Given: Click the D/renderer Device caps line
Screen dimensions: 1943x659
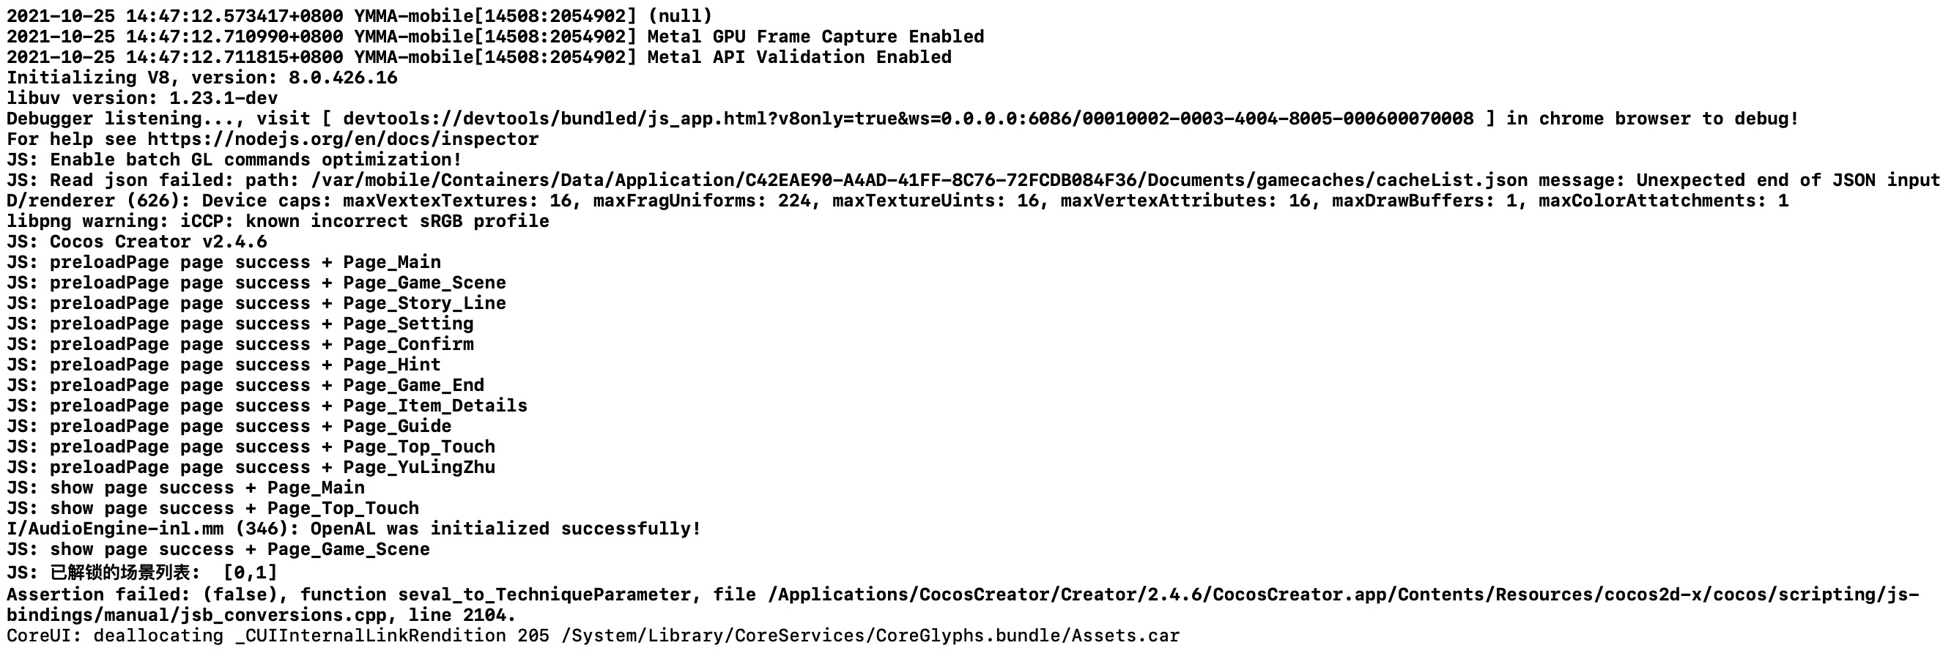Looking at the screenshot, I should (897, 201).
